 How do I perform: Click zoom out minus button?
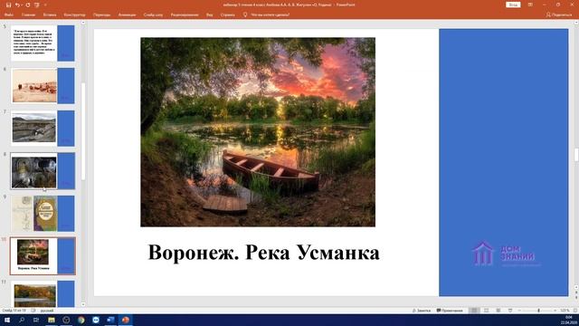(x=519, y=311)
